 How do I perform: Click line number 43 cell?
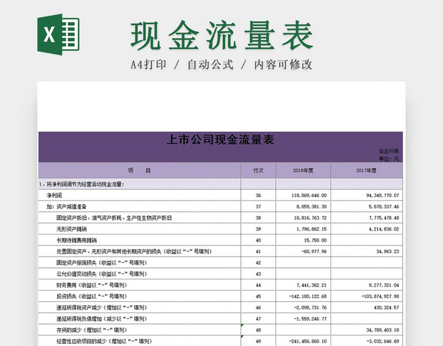[258, 274]
